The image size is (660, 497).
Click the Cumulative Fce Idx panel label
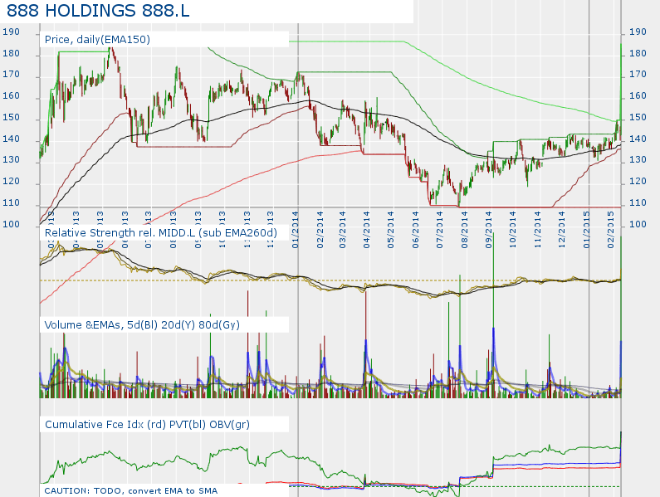147,424
